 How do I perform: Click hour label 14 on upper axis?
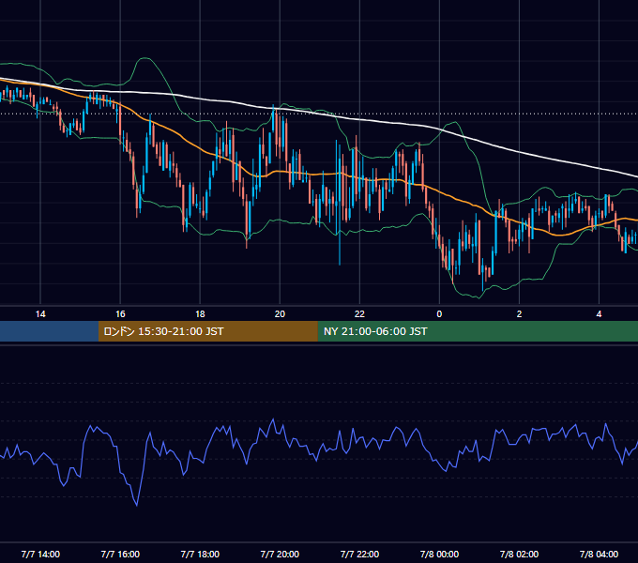pyautogui.click(x=40, y=314)
